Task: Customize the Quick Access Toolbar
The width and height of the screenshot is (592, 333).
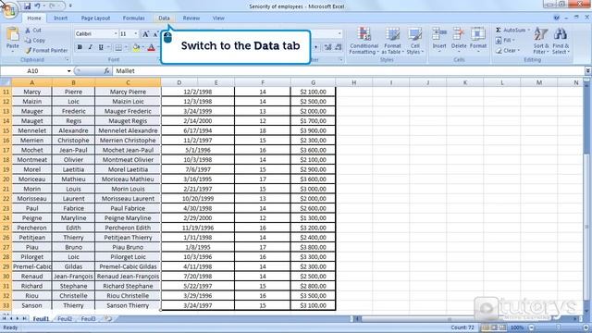Action: 70,6
